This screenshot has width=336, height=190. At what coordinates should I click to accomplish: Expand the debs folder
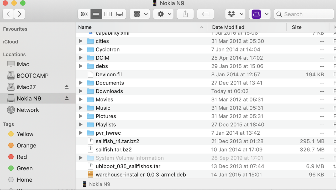(x=81, y=66)
